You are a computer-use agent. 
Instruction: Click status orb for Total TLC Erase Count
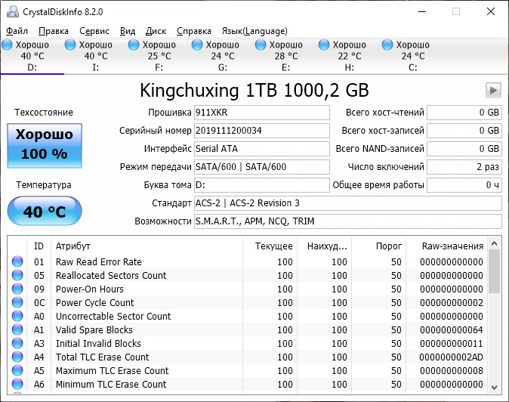click(x=17, y=357)
